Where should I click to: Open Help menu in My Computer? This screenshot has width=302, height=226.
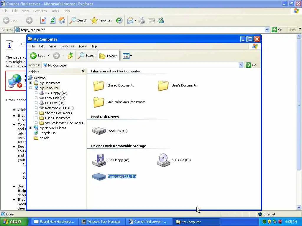coord(93,46)
